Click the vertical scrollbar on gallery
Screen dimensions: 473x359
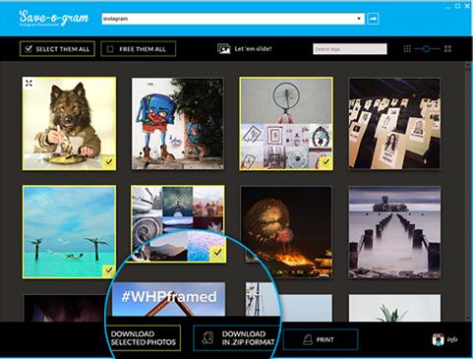[x=468, y=192]
